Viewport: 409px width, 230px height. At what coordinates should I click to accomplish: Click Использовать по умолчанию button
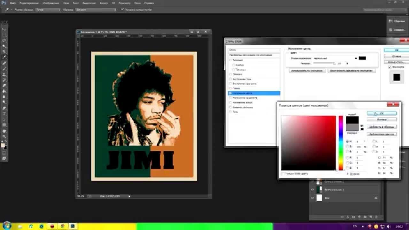pos(307,71)
